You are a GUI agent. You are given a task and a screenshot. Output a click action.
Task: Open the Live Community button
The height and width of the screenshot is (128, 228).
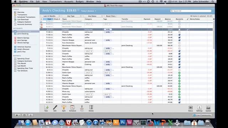click(202, 115)
